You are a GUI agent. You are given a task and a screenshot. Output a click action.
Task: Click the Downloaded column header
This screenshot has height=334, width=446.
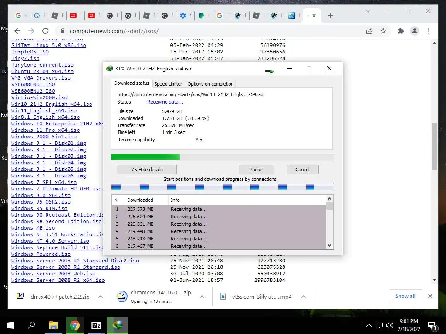click(x=146, y=200)
